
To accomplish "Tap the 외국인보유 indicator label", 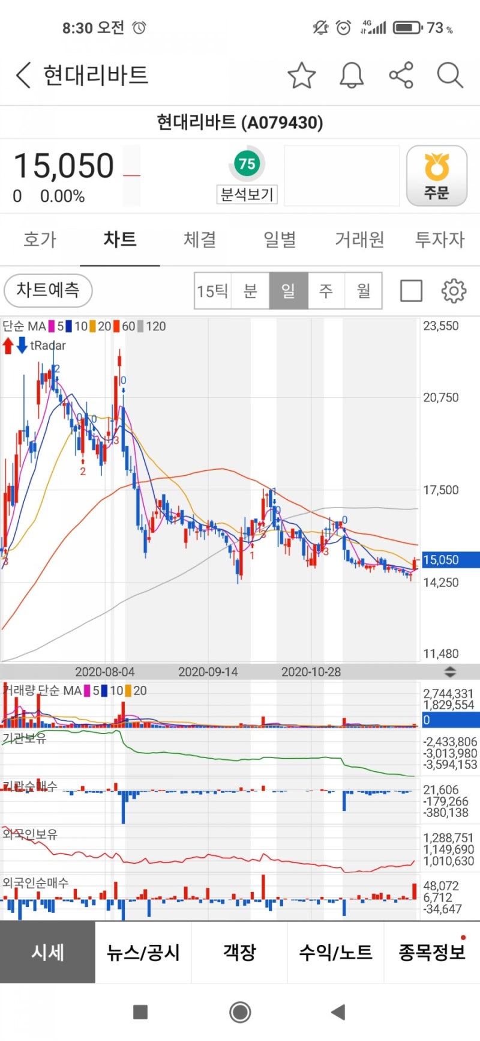I will (x=30, y=834).
